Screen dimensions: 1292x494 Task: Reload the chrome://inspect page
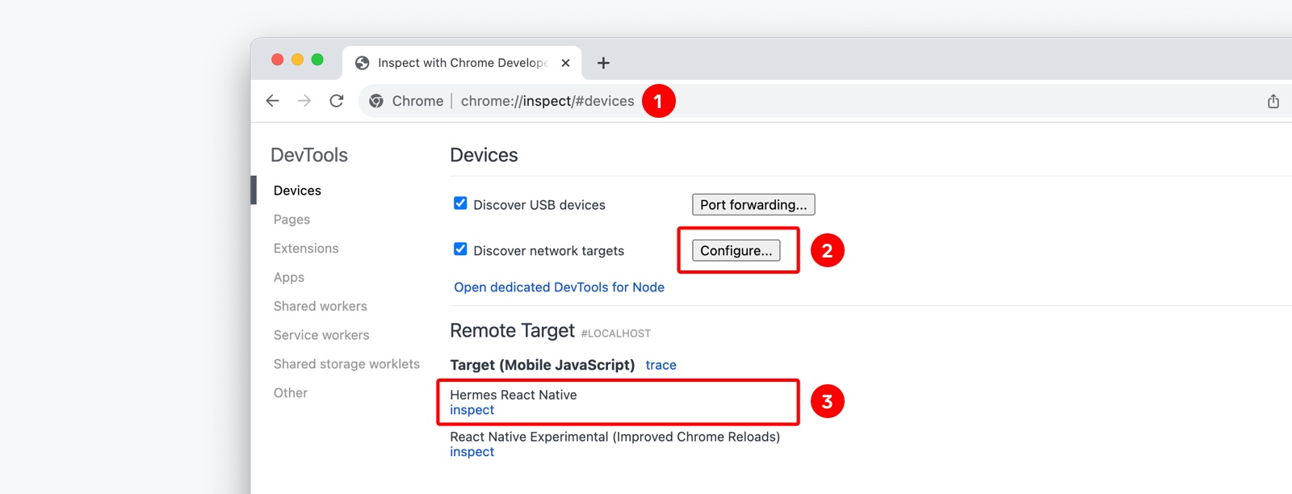(337, 101)
